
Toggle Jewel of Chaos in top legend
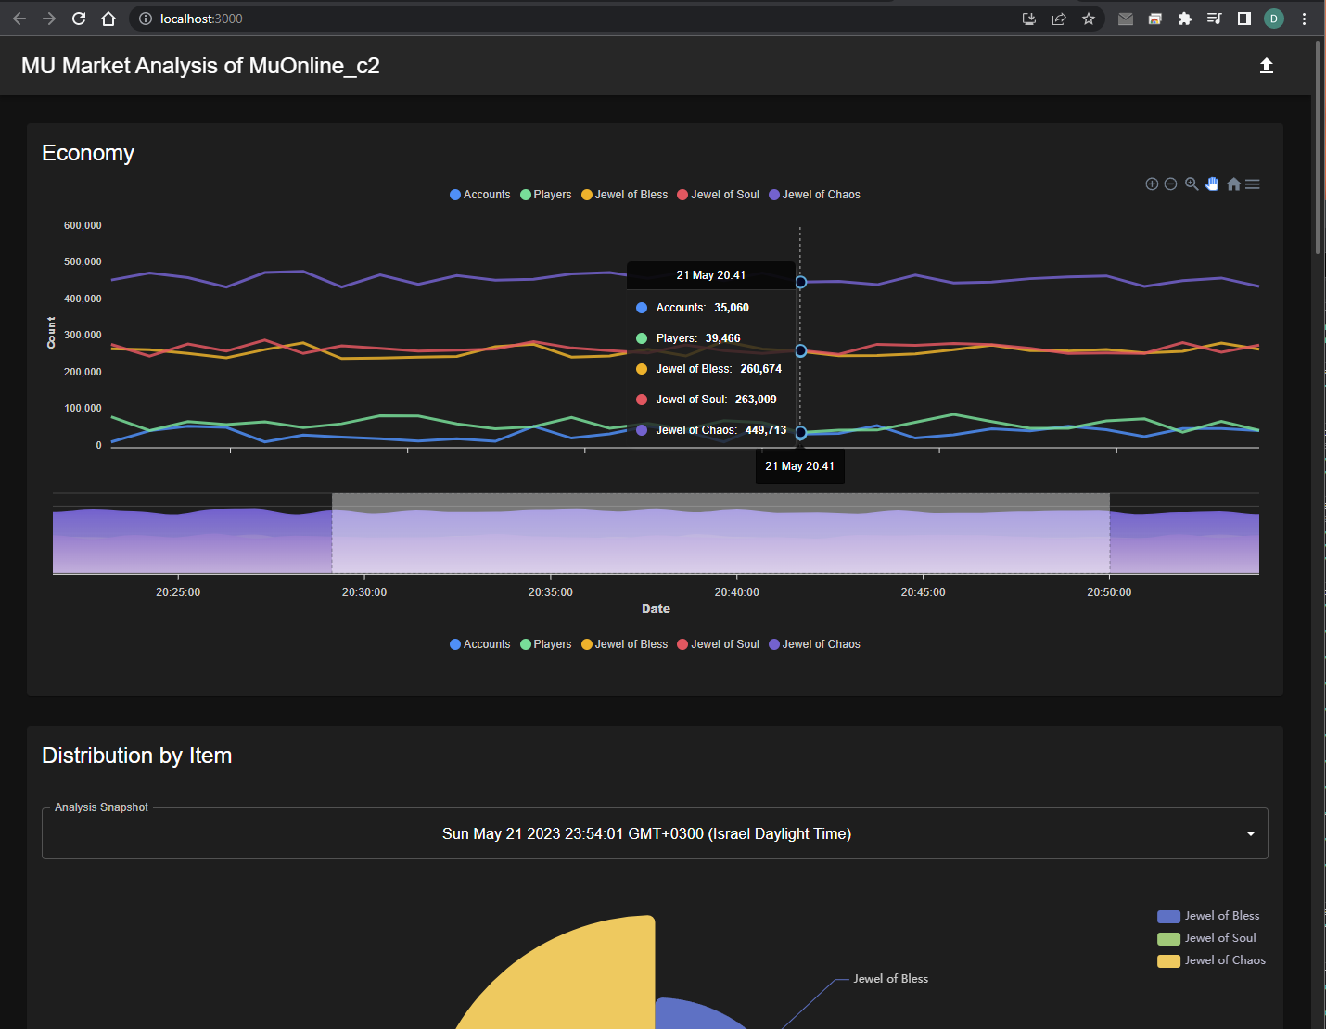coord(815,195)
